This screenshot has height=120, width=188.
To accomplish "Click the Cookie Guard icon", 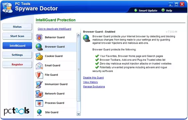I will [39, 56].
